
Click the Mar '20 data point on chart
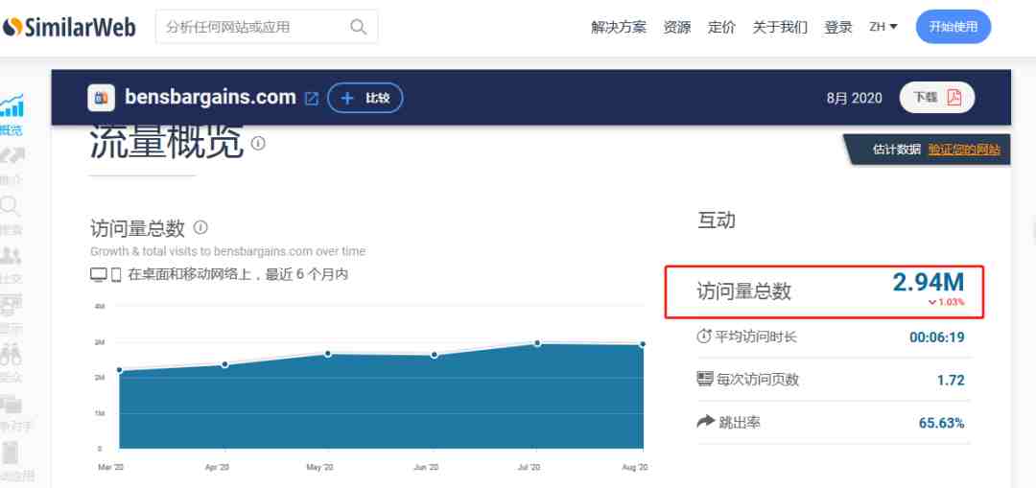tap(120, 370)
